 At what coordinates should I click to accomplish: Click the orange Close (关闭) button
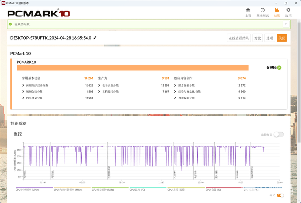pos(282,38)
